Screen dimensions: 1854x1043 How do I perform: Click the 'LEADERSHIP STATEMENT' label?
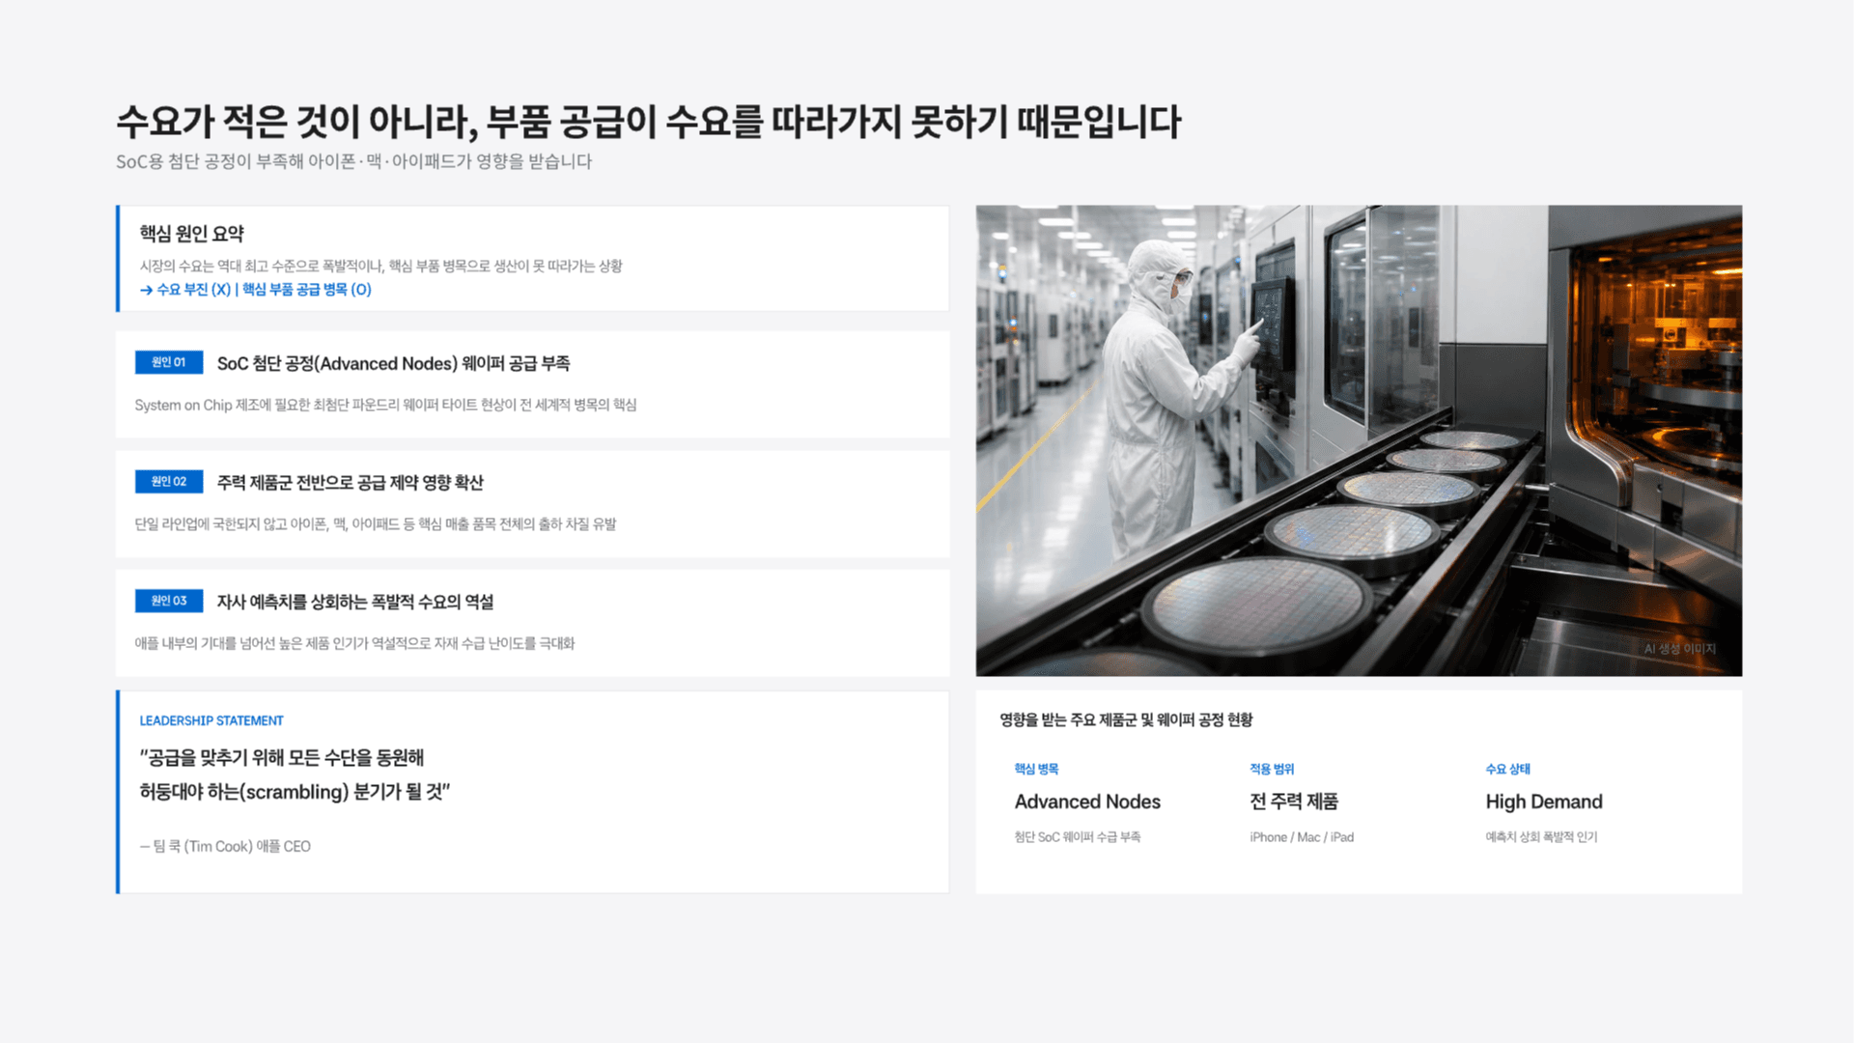211,720
